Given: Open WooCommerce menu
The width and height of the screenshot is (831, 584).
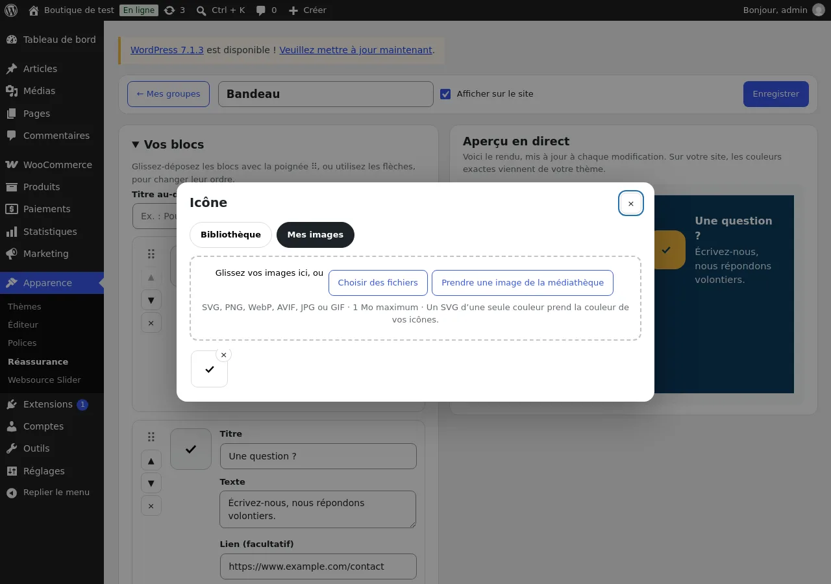Looking at the screenshot, I should point(52,165).
